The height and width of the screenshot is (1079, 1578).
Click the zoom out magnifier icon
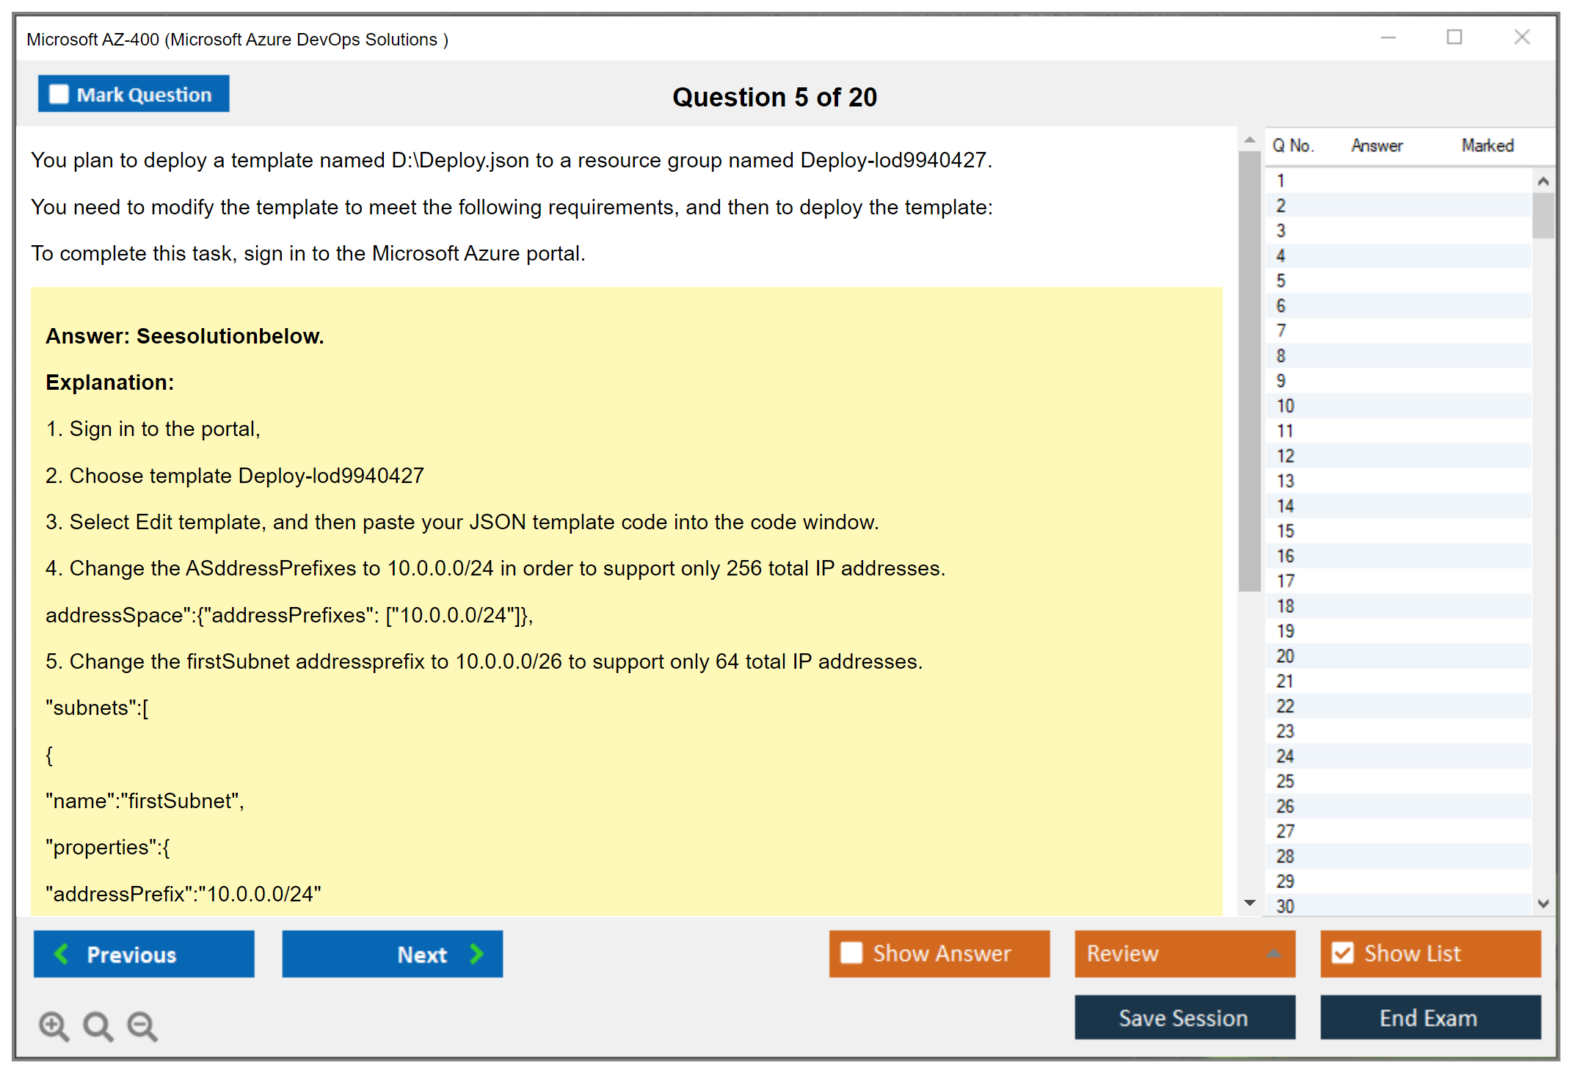pos(142,1025)
